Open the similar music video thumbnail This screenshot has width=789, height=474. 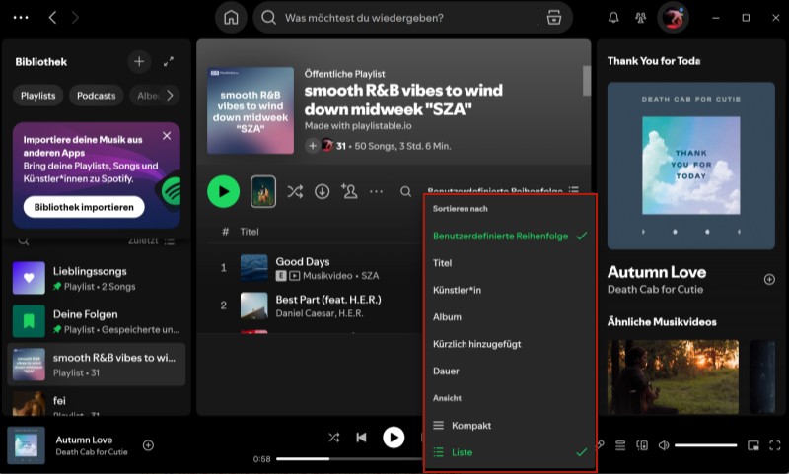[673, 377]
